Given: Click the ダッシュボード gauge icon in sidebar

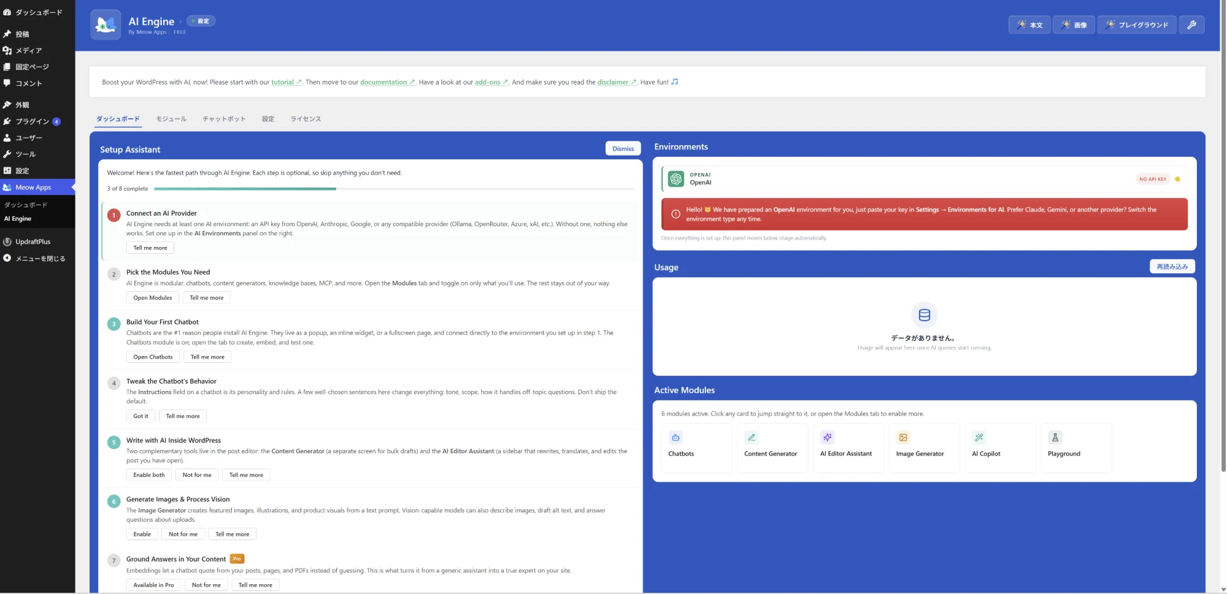Looking at the screenshot, I should click(x=7, y=12).
